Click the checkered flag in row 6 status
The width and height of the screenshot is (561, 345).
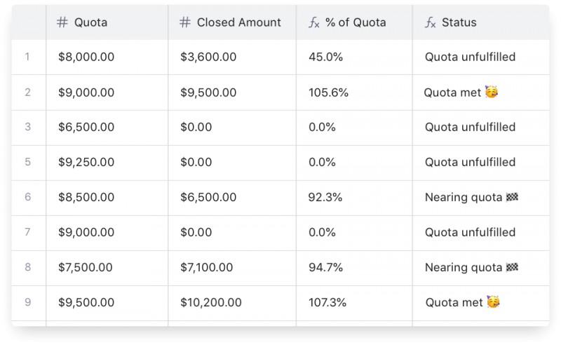[x=511, y=198]
